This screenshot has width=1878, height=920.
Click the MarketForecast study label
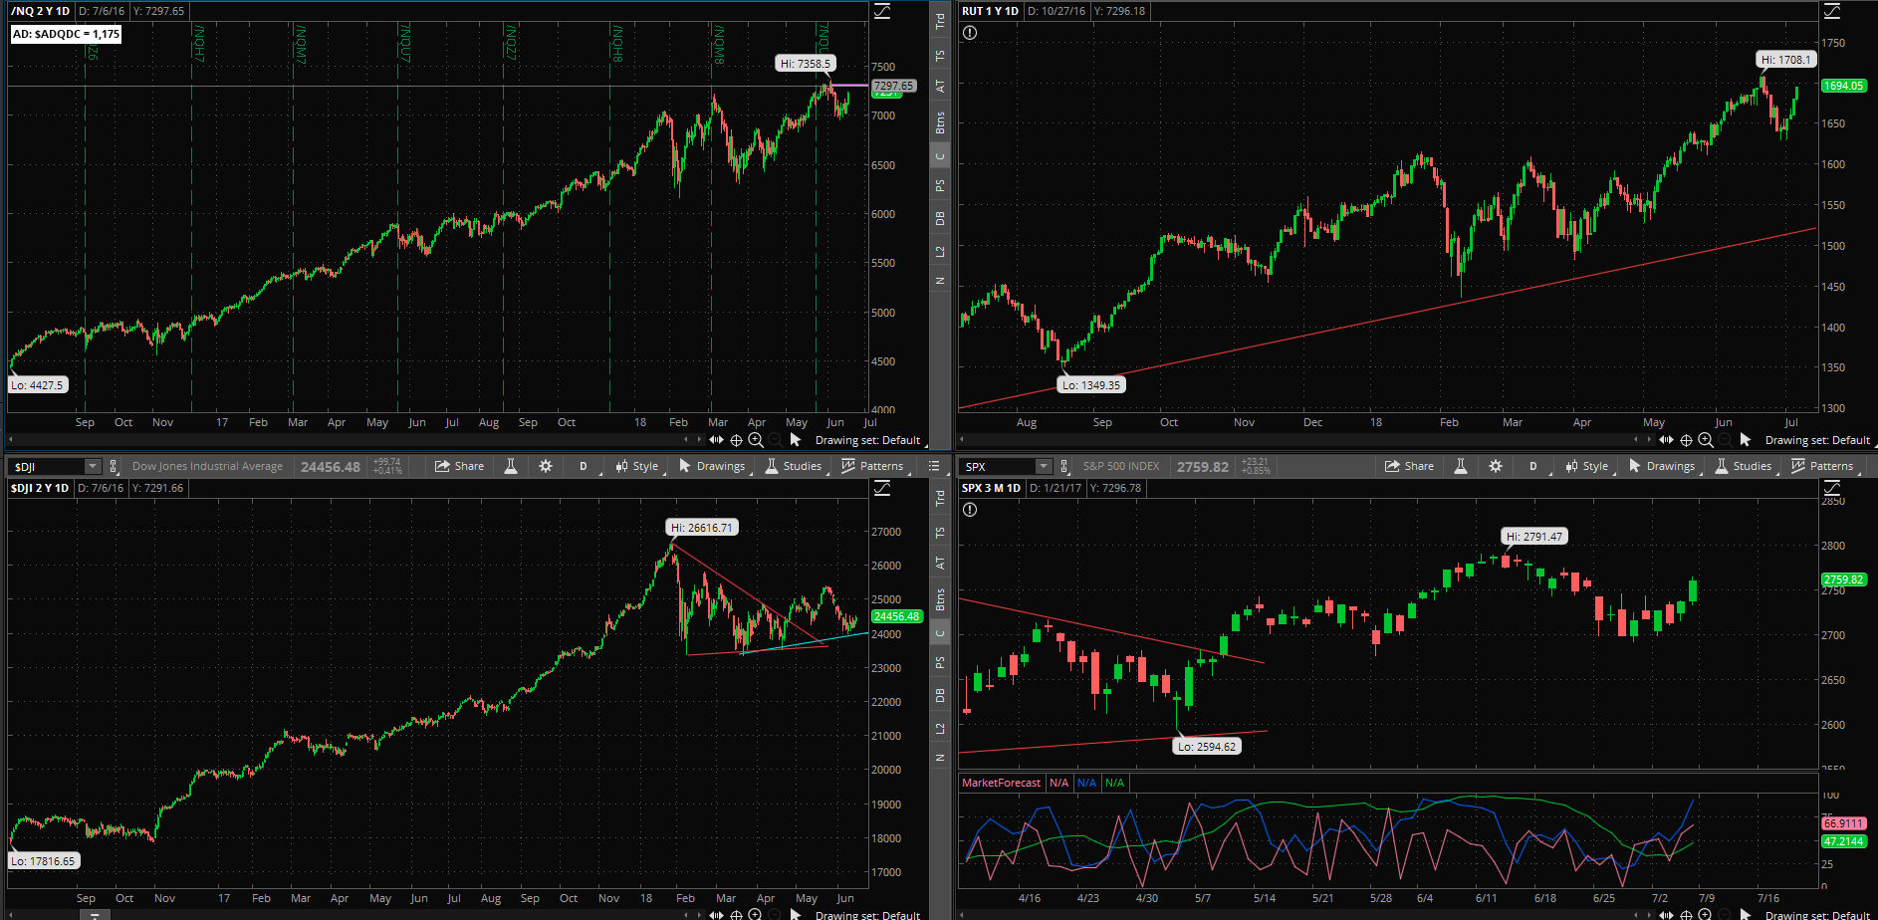click(1001, 783)
